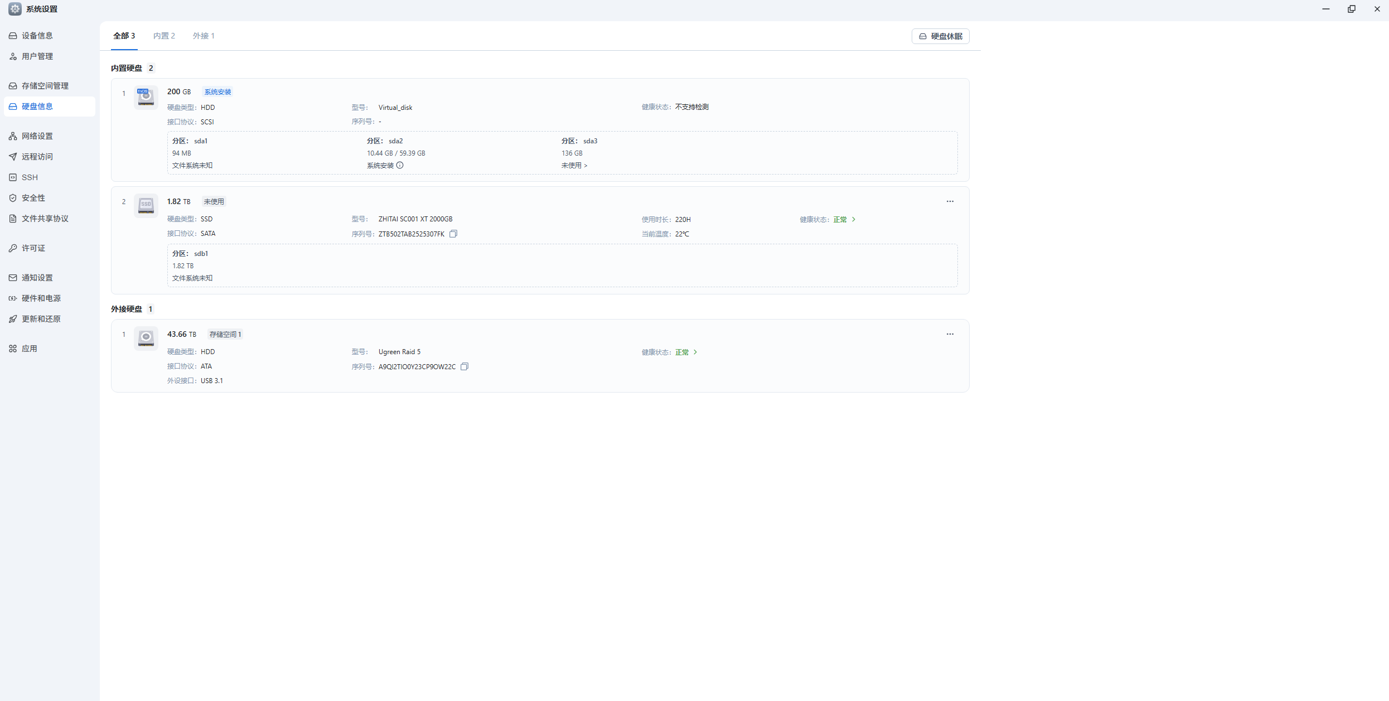The height and width of the screenshot is (701, 1389).
Task: Click the 存储空间 1 tag on external disk
Action: (x=225, y=334)
